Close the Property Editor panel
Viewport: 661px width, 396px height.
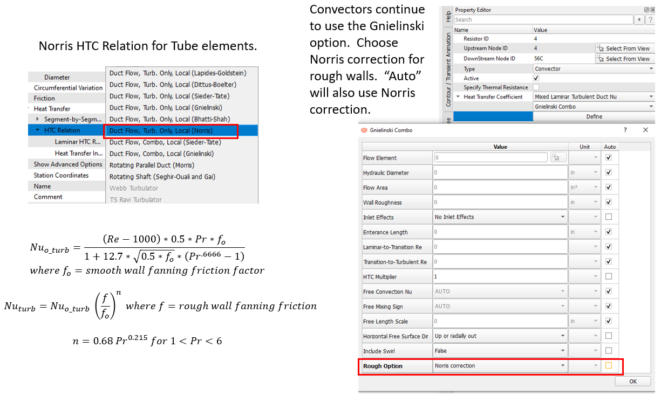click(652, 10)
